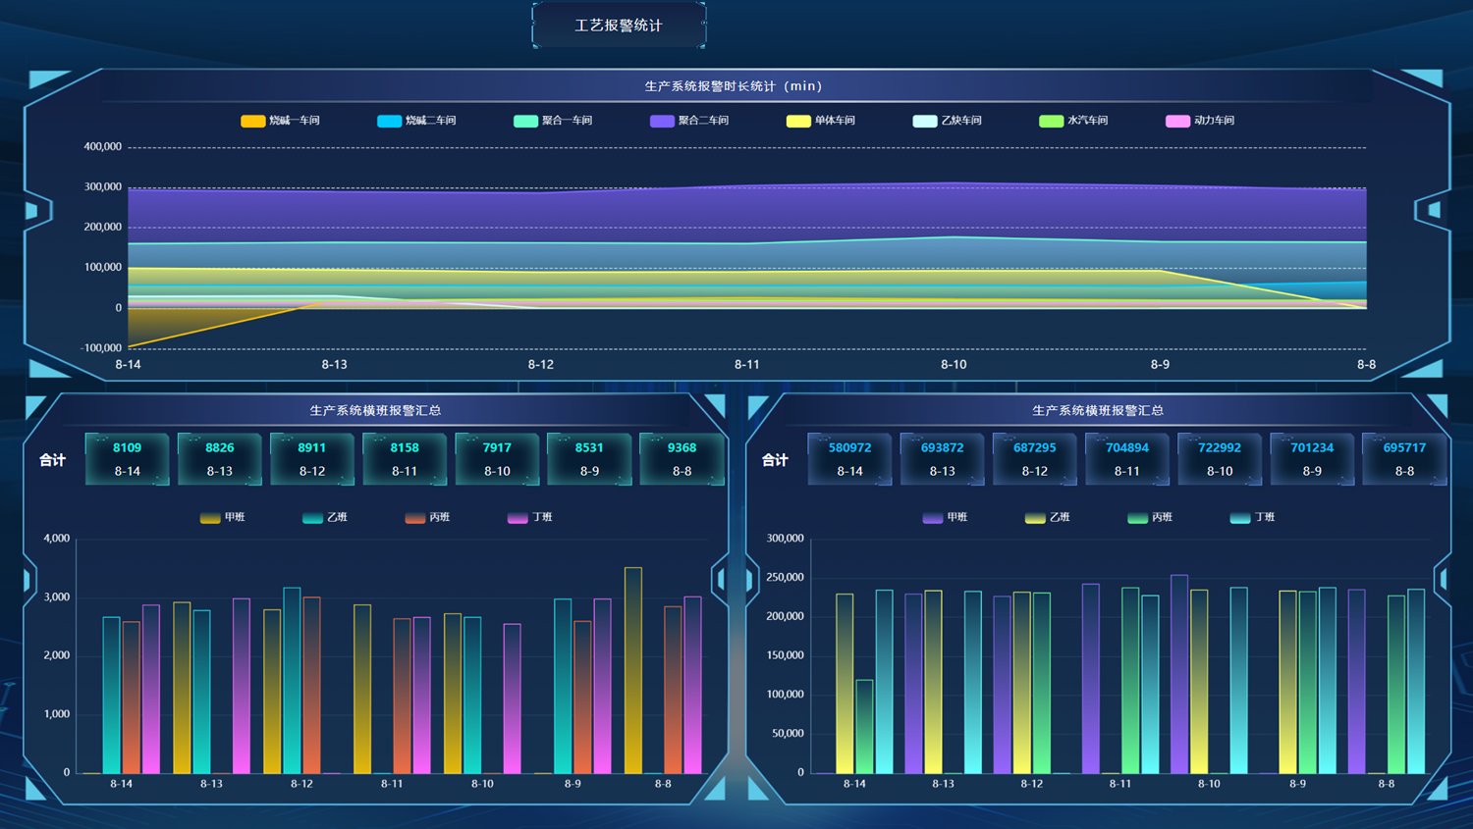The width and height of the screenshot is (1473, 829).
Task: Disable the 动力车间 legend series
Action: pos(1200,121)
